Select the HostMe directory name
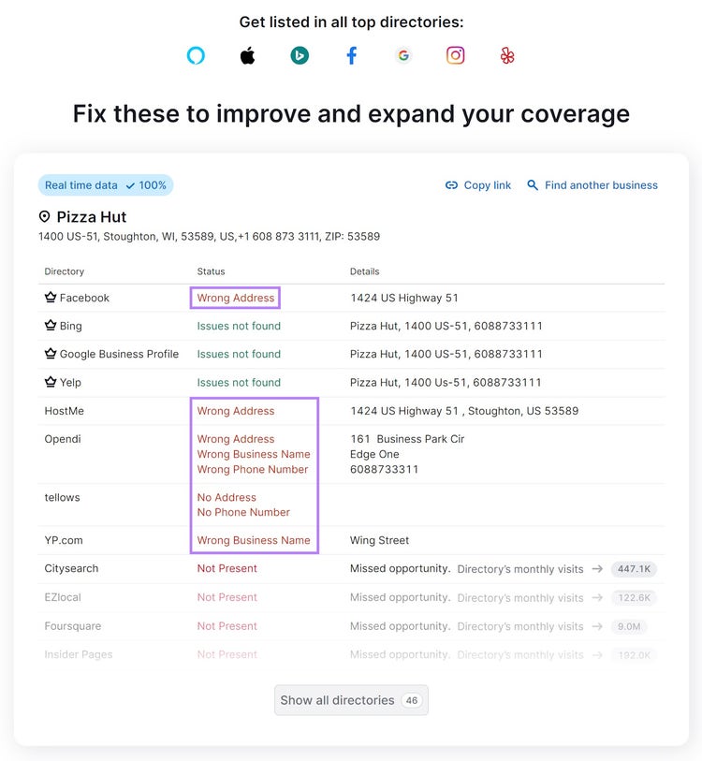Viewport: 702px width, 761px height. [x=64, y=411]
